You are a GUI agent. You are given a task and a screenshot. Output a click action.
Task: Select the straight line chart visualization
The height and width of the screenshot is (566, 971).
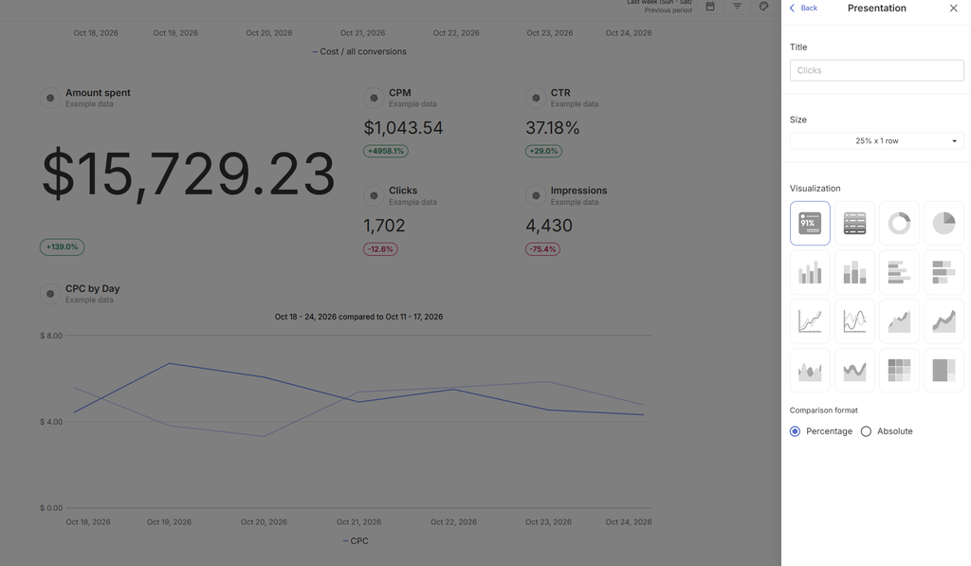[x=810, y=320]
